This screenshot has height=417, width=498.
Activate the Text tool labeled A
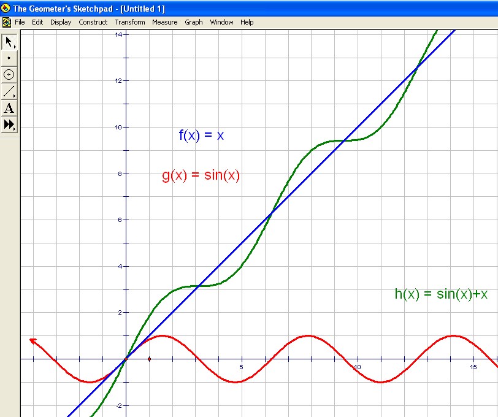coord(9,109)
